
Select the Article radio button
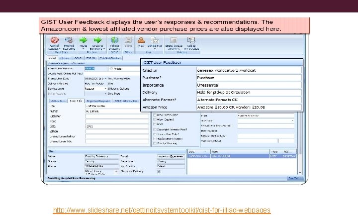[x=111, y=69]
